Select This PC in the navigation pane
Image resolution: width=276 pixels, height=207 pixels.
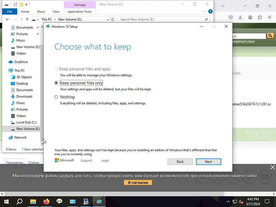tap(19, 71)
